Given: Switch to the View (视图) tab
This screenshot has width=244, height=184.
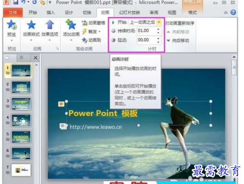Looking at the screenshot, I should [172, 13].
